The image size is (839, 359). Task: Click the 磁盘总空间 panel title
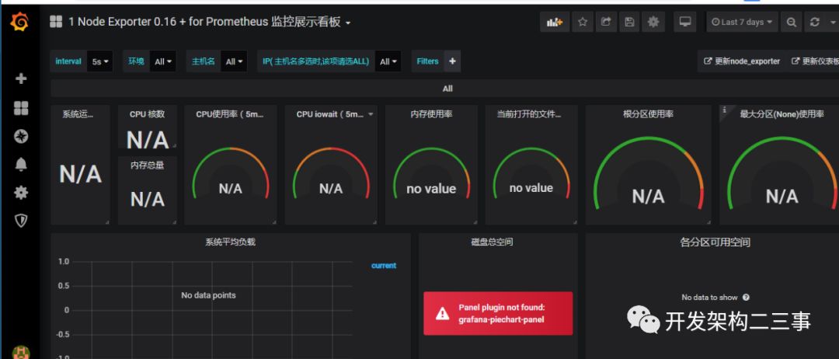coord(492,242)
